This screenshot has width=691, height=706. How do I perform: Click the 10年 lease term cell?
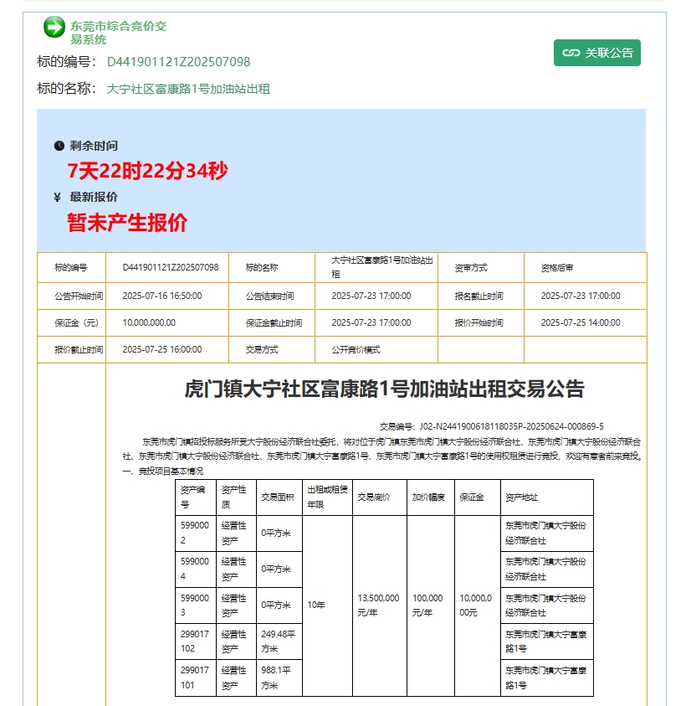click(x=327, y=606)
